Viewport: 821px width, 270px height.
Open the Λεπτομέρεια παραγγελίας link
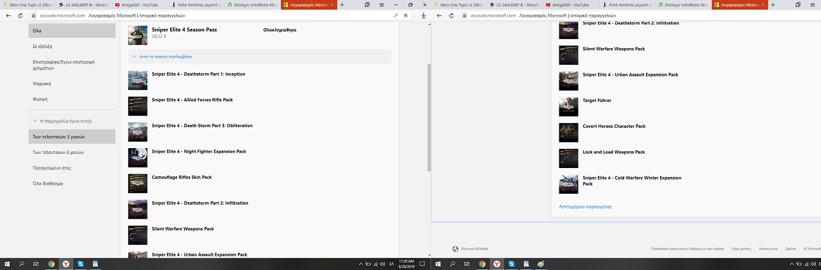tap(586, 207)
